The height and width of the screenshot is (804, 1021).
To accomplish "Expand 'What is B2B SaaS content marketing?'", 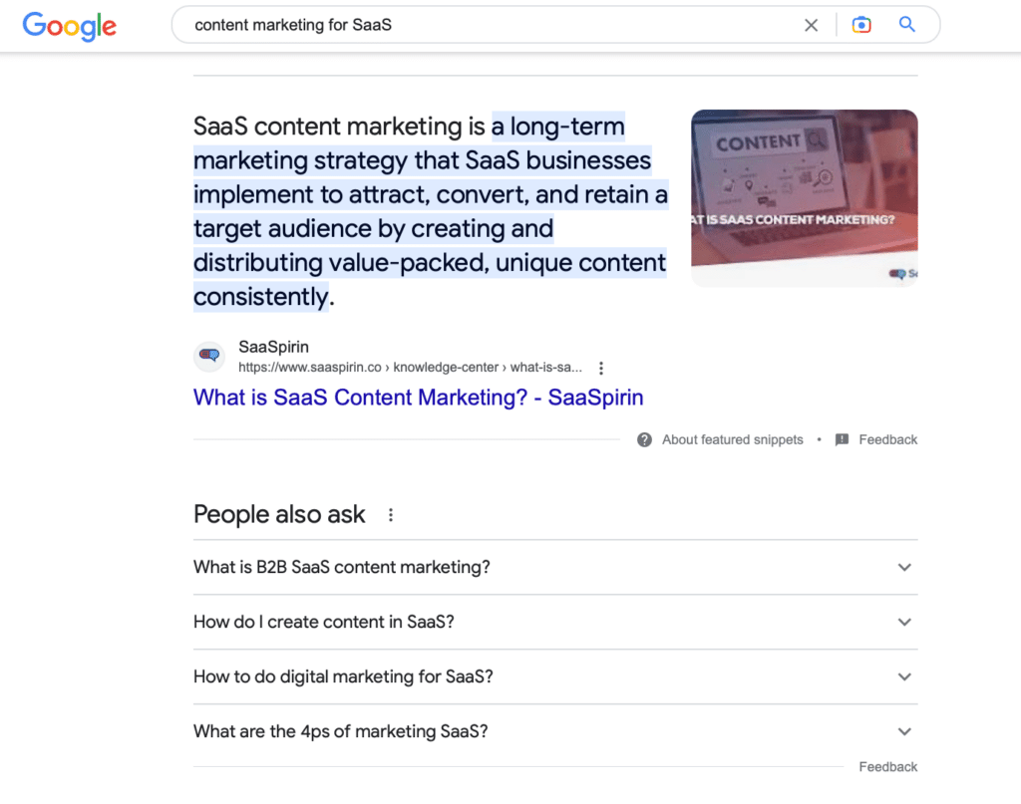I will coord(555,567).
